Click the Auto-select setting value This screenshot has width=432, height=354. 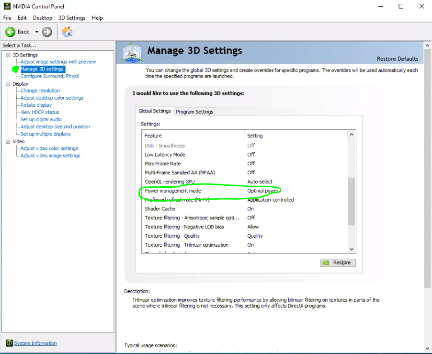(260, 182)
